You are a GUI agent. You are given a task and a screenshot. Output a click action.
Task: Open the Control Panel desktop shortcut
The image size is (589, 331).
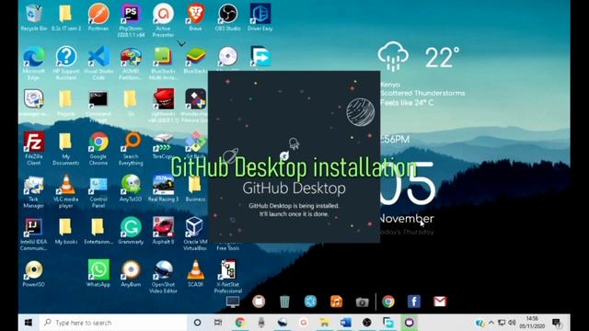coord(98,191)
